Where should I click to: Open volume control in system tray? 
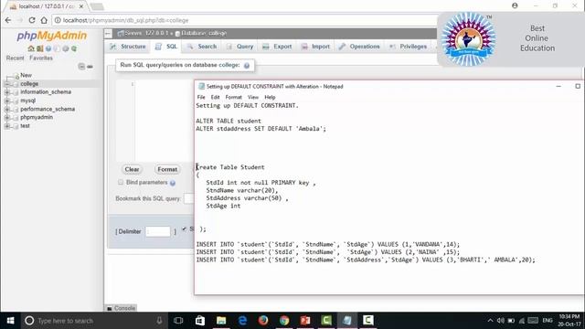[500, 321]
